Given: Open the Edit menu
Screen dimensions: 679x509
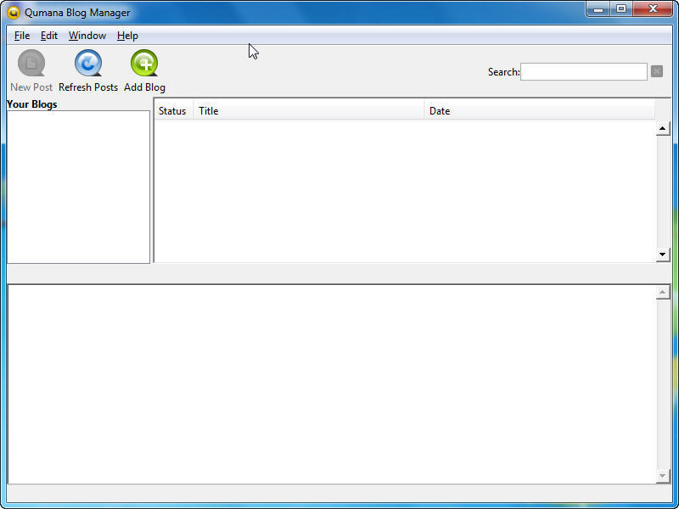Looking at the screenshot, I should 49,36.
